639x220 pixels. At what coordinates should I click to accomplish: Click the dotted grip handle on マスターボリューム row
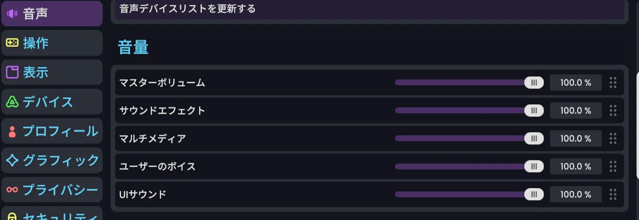(613, 83)
